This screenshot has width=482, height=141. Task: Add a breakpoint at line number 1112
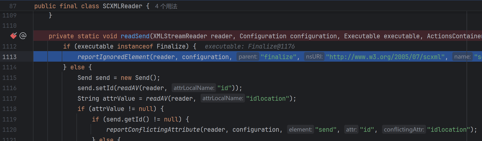point(10,46)
